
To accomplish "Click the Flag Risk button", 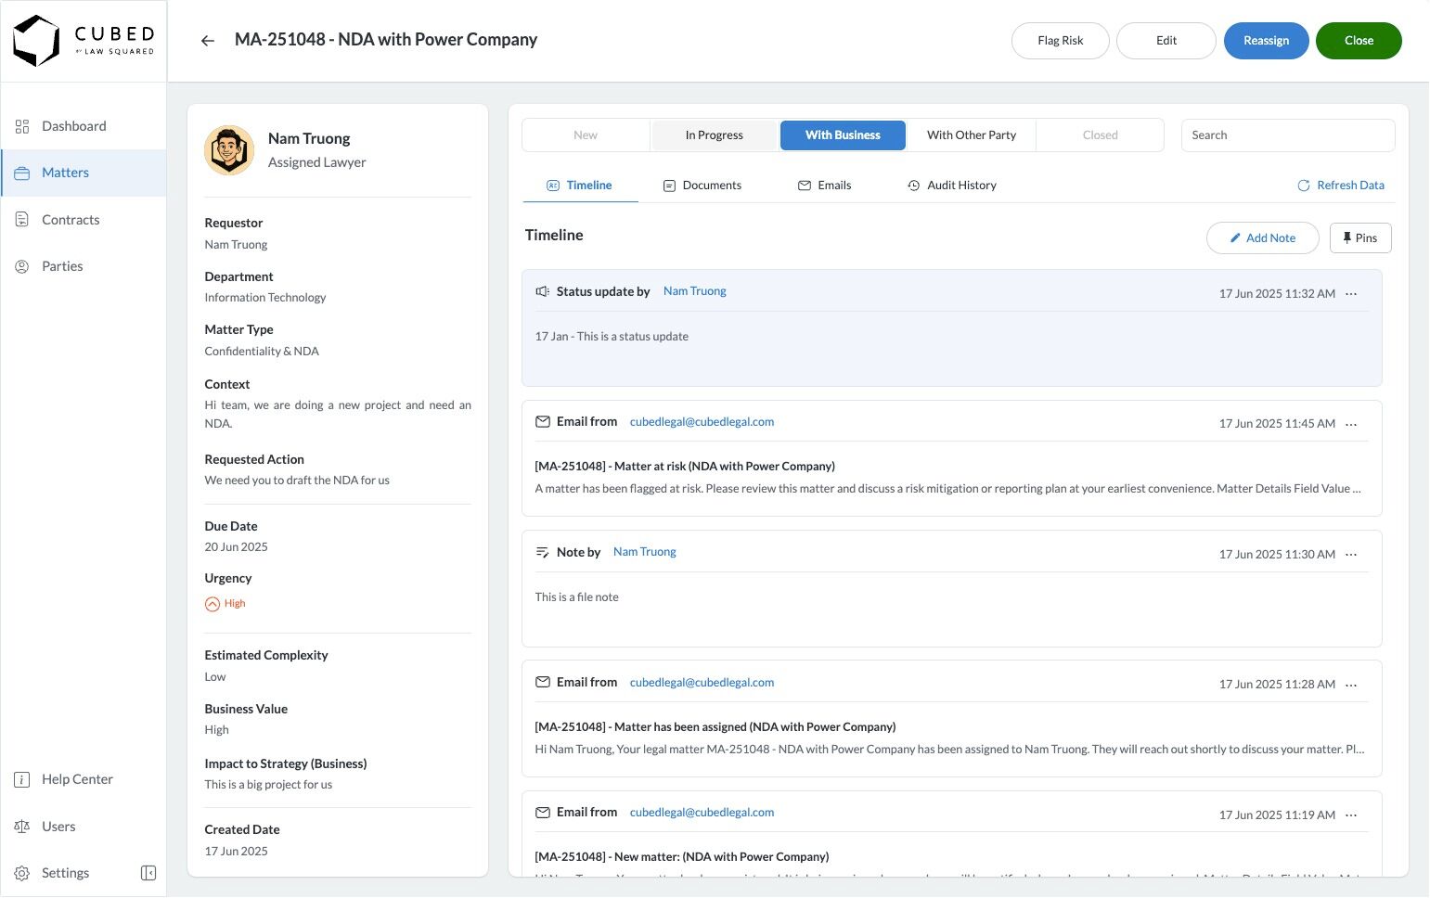I will (x=1061, y=41).
